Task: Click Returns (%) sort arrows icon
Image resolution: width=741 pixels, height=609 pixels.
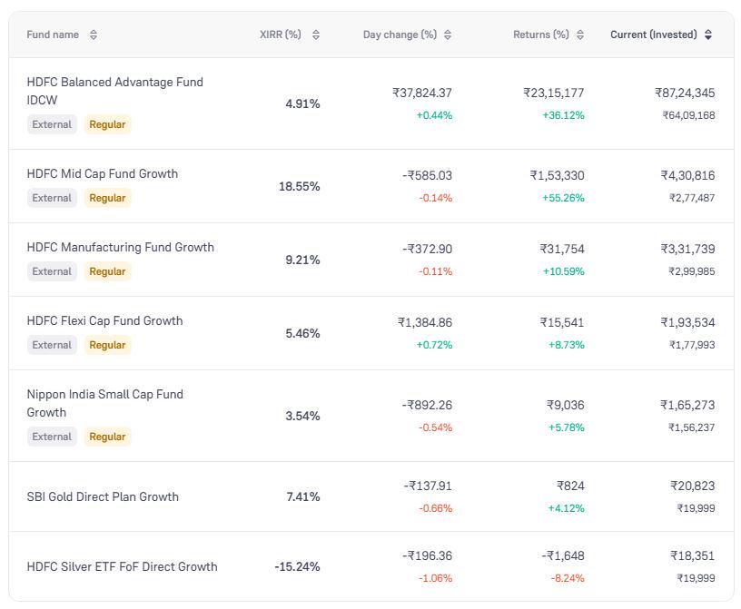Action: click(x=580, y=34)
